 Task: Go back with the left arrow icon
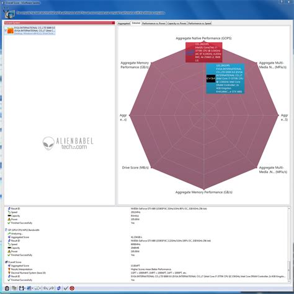pos(45,288)
